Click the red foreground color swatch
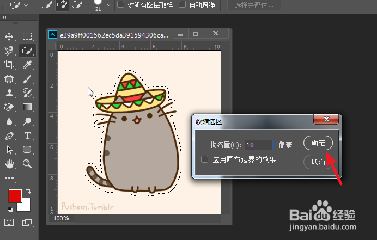 coord(15,196)
